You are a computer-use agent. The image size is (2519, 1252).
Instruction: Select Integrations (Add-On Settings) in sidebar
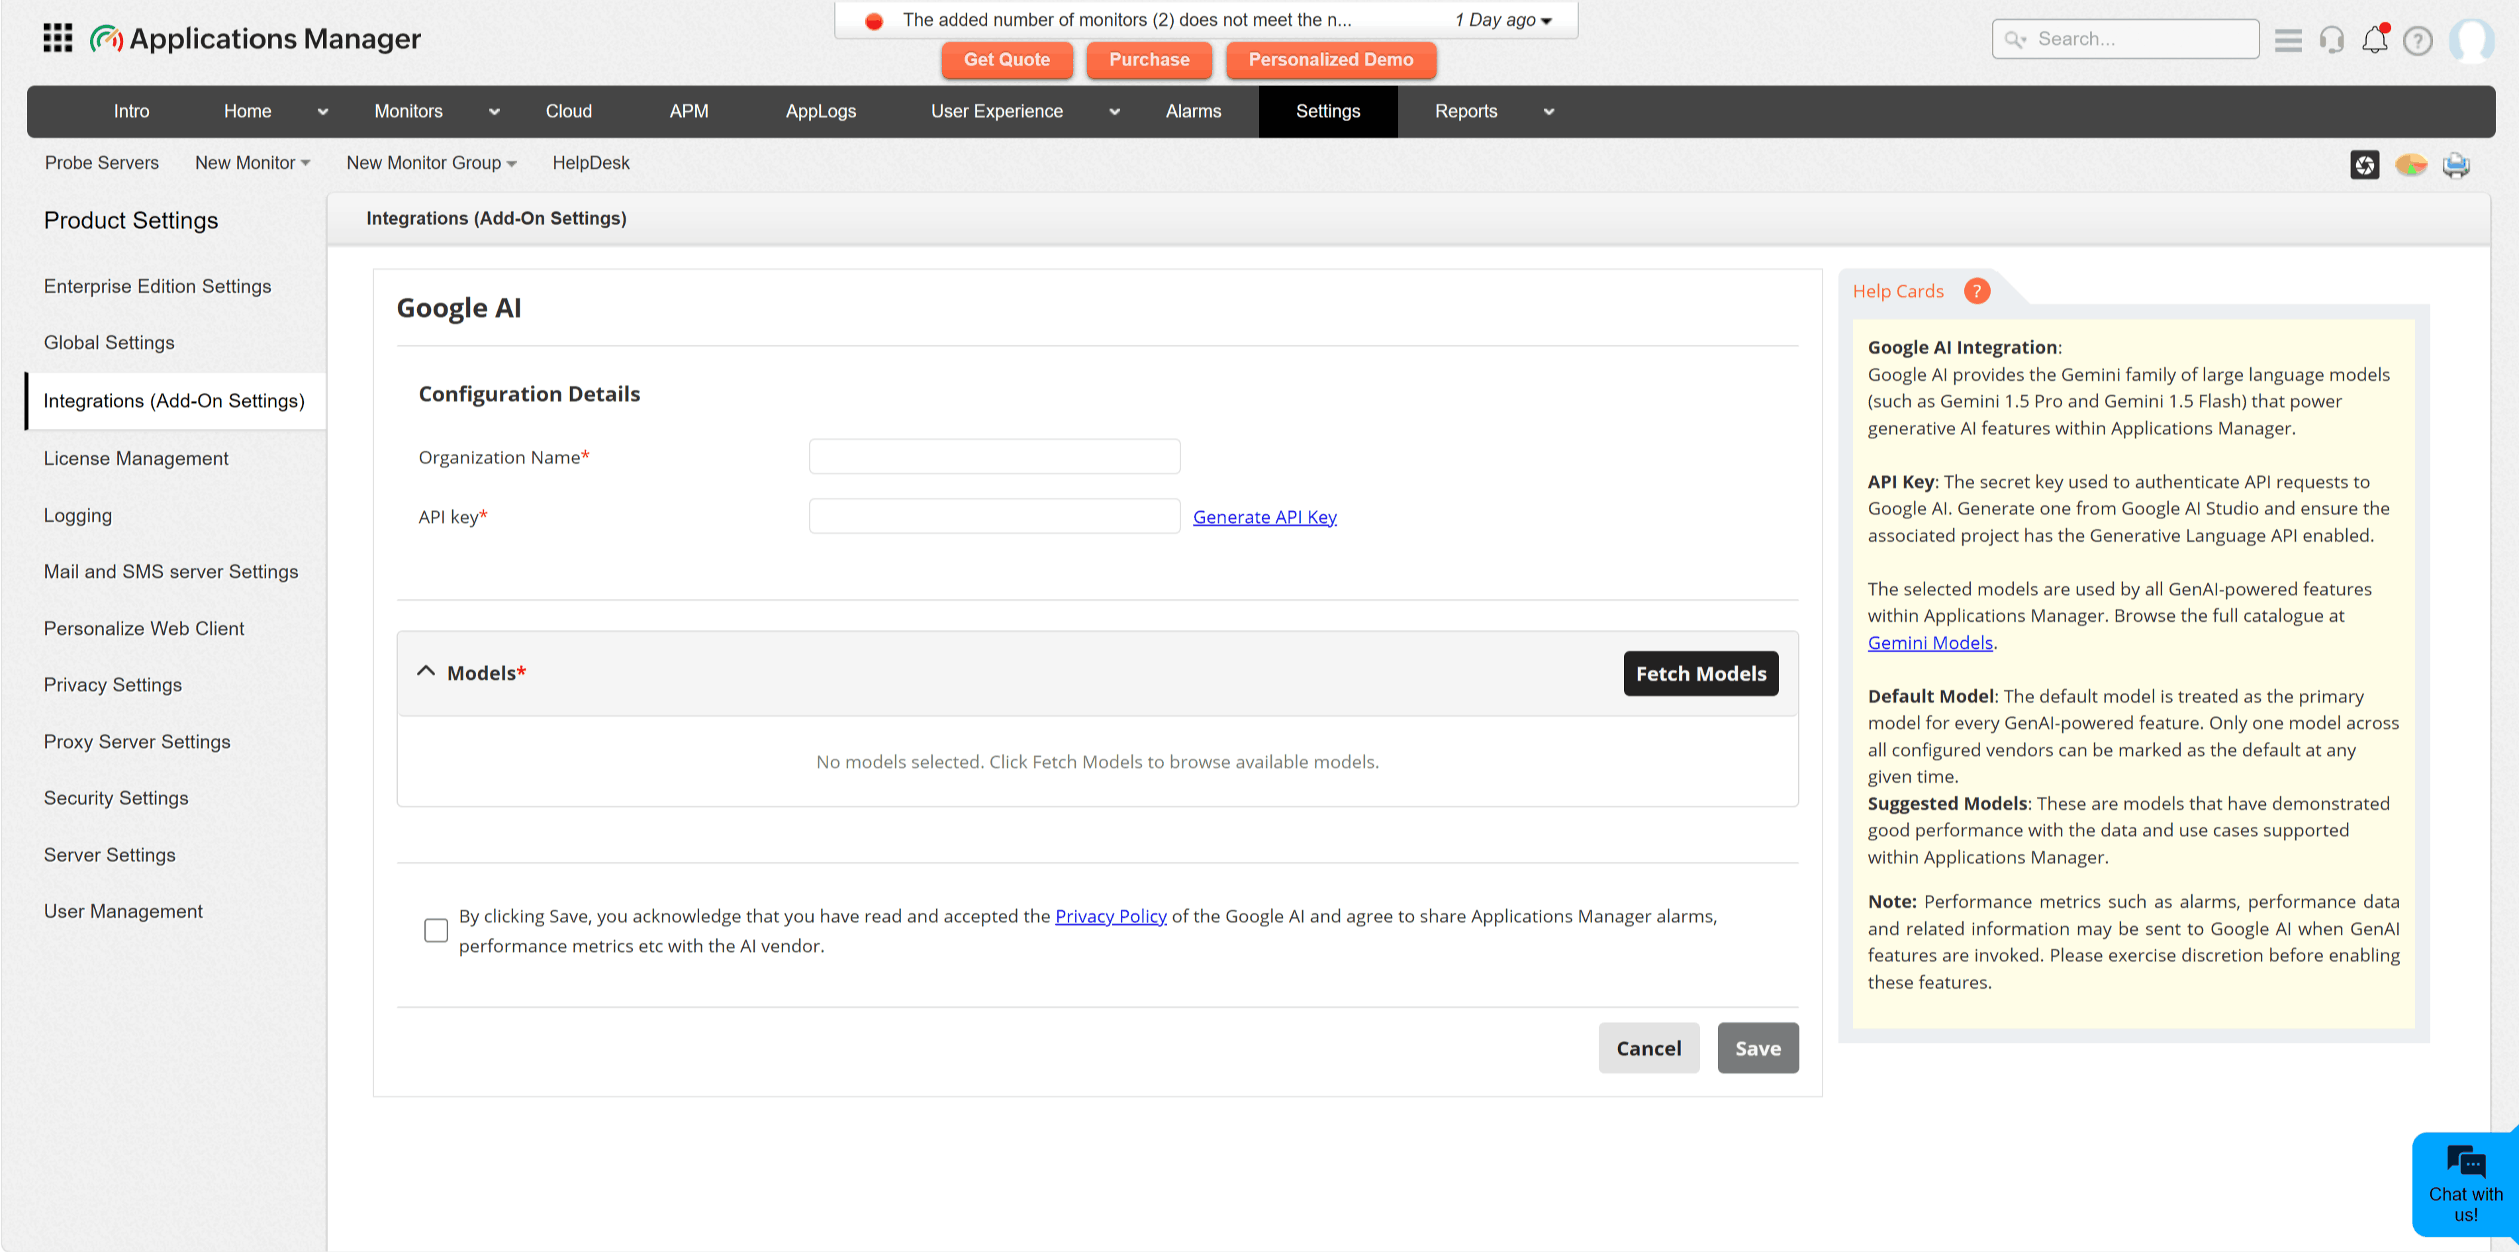click(x=176, y=401)
